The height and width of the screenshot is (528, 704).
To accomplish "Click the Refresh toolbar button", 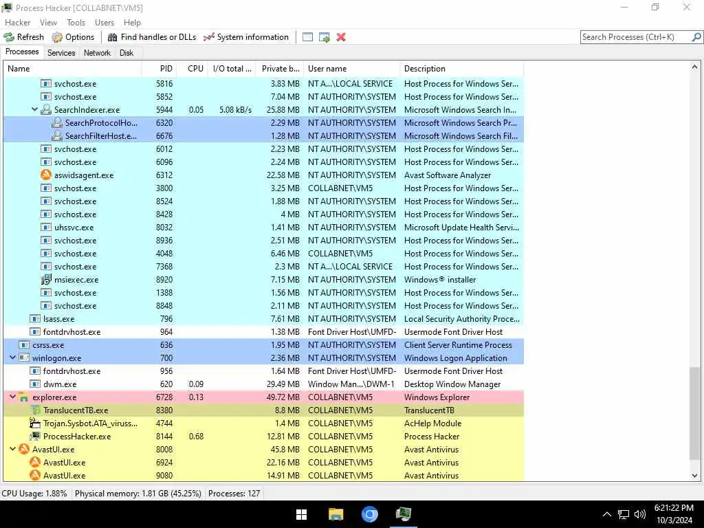I will pyautogui.click(x=24, y=37).
